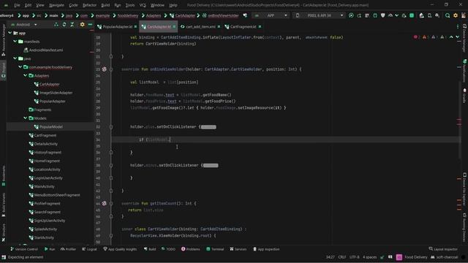Switch to cart_add_item.xml editor tab
Viewport: 468px width, 263px height.
point(200,26)
